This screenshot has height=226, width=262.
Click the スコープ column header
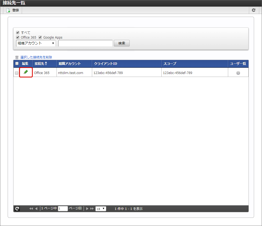point(195,63)
